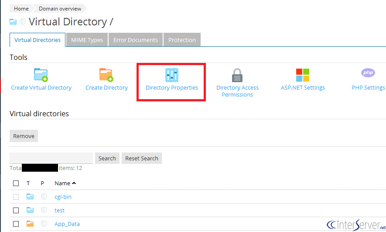Open the Directory Properties sliders icon
This screenshot has width=386, height=232.
172,75
